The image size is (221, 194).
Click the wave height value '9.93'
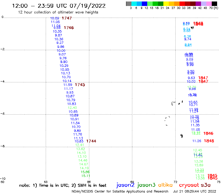[70, 93]
